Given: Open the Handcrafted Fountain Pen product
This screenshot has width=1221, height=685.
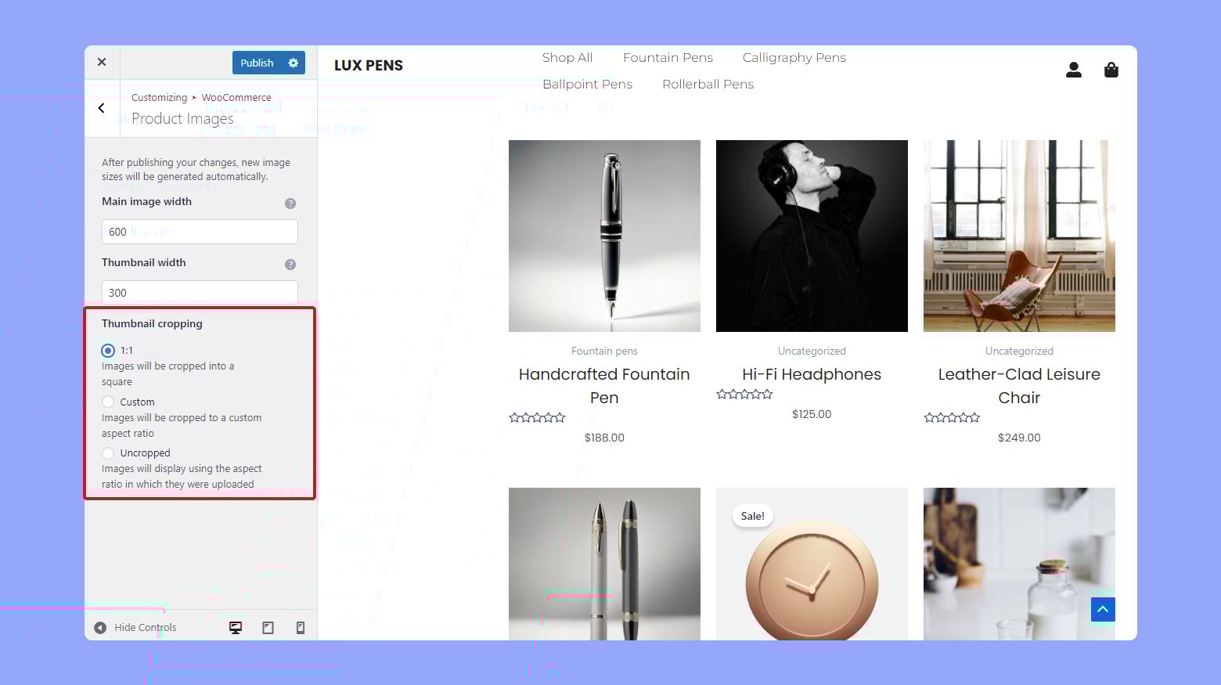Looking at the screenshot, I should [604, 385].
